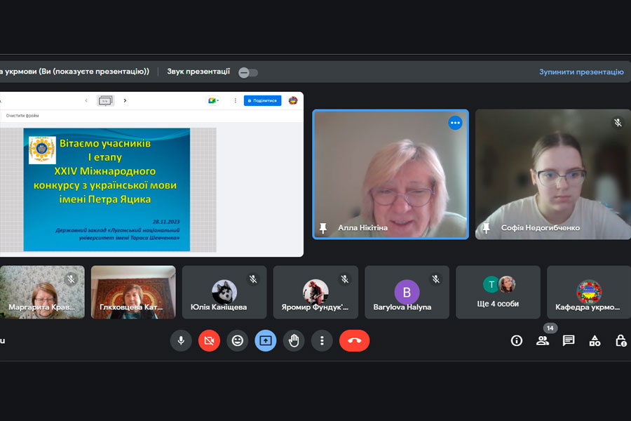631x421 pixels.
Task: Toggle the Звук презентації switch
Action: 248,72
